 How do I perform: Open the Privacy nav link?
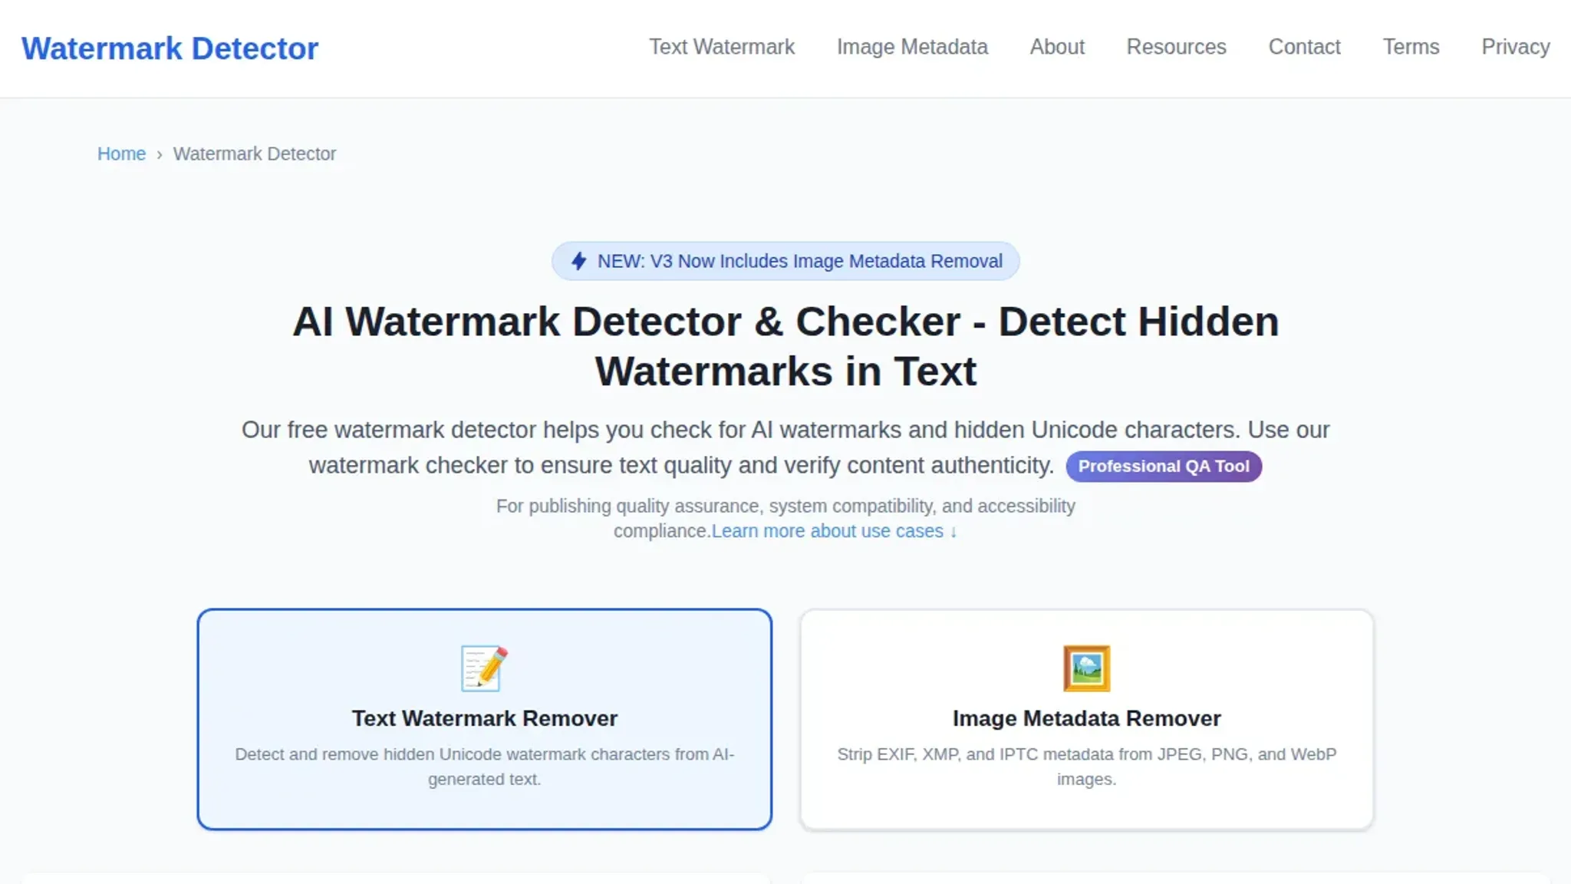1516,47
